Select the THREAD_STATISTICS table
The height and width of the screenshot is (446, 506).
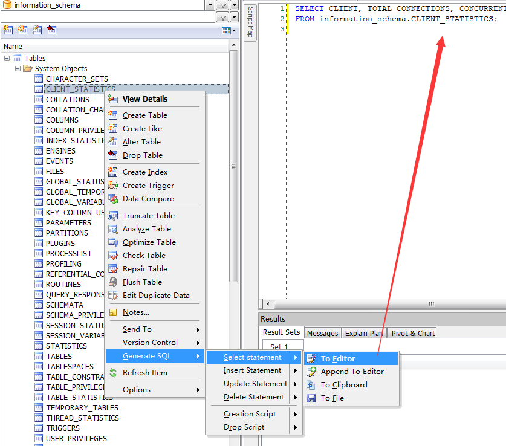(x=83, y=418)
